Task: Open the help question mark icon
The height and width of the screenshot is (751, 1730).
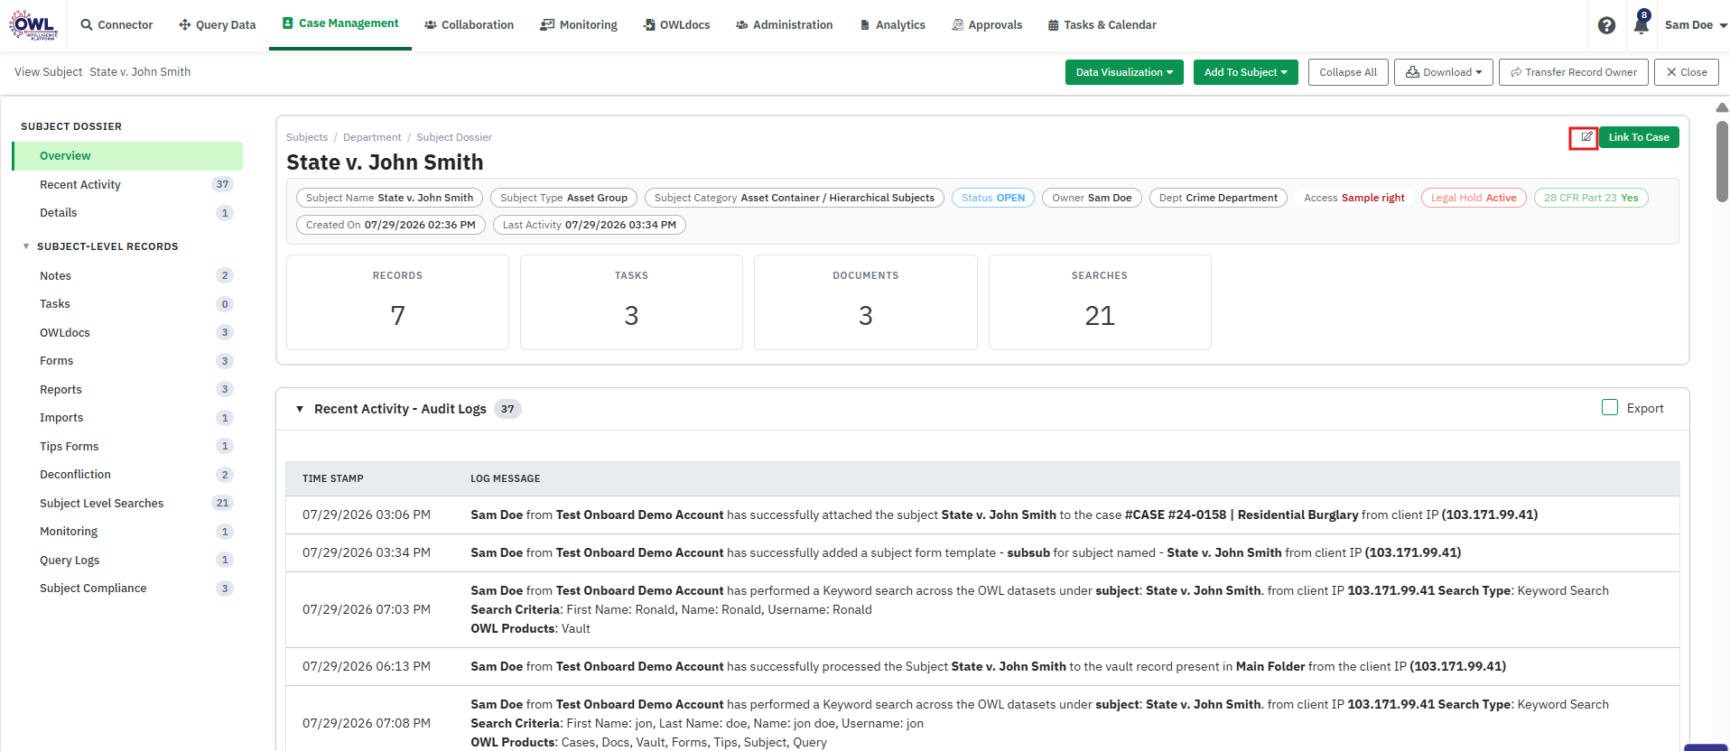Action: click(1606, 25)
